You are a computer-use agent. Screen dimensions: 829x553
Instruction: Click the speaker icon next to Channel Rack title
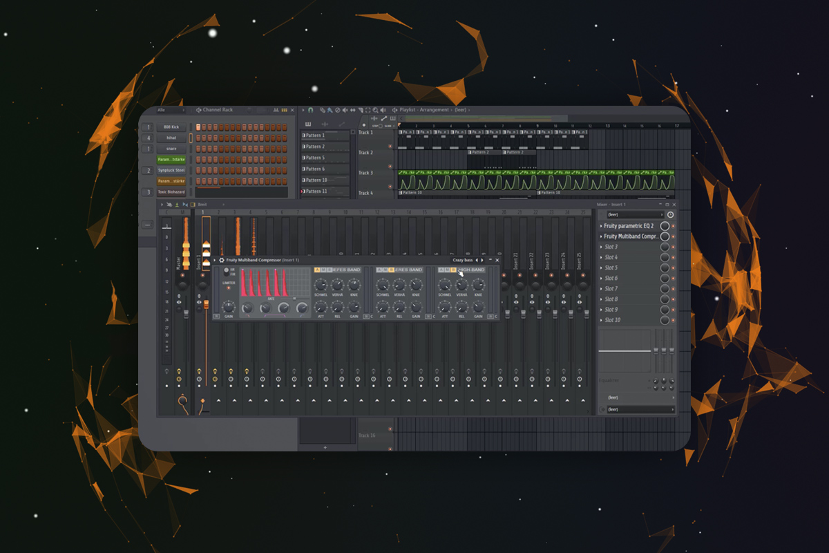[x=199, y=110]
